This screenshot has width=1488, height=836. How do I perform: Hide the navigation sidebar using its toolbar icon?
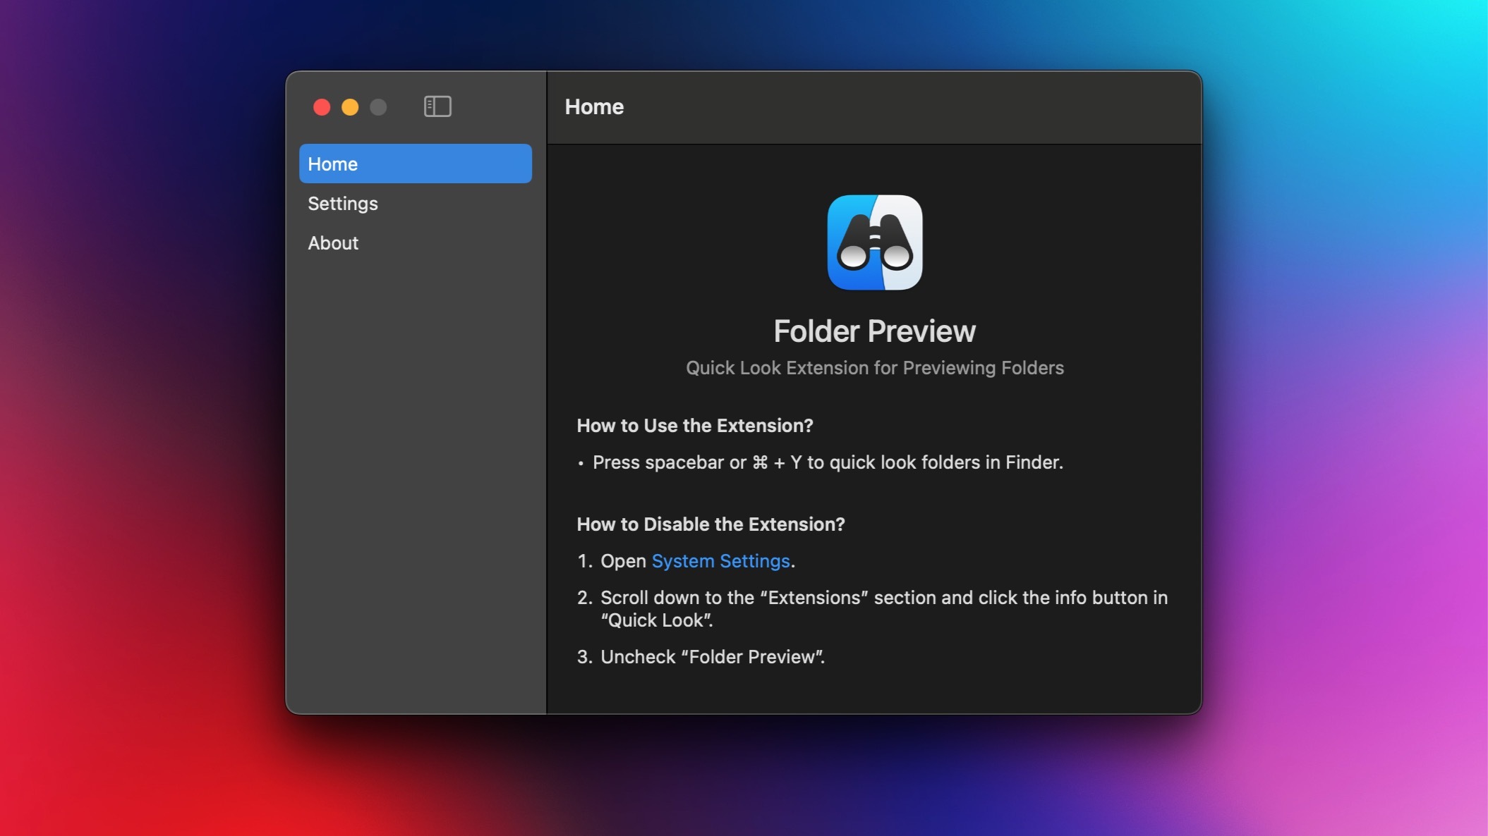click(437, 106)
